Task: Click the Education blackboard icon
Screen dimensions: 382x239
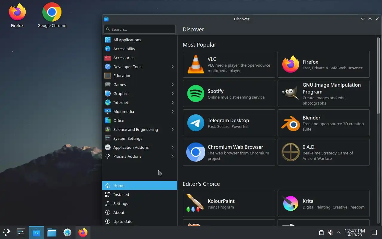Action: [108, 76]
